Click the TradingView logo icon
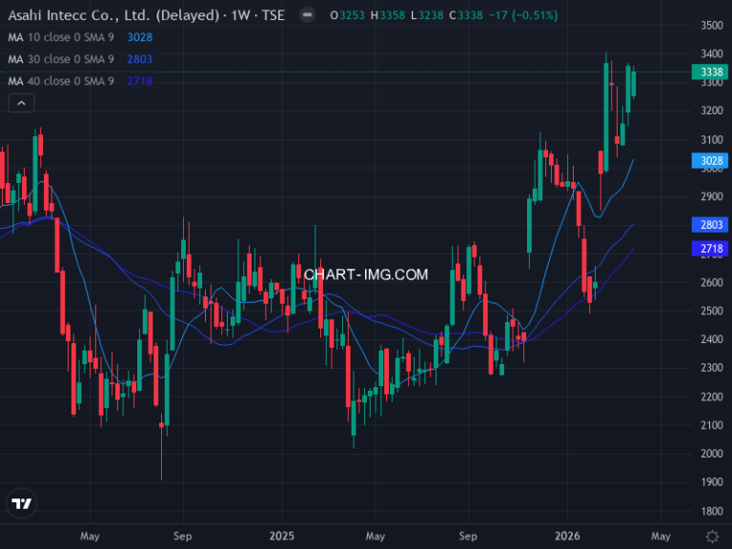Screen dimensions: 732x549 pyautogui.click(x=22, y=503)
